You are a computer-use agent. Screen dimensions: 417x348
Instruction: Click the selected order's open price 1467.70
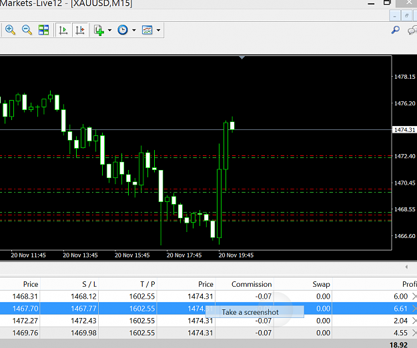[x=25, y=309]
